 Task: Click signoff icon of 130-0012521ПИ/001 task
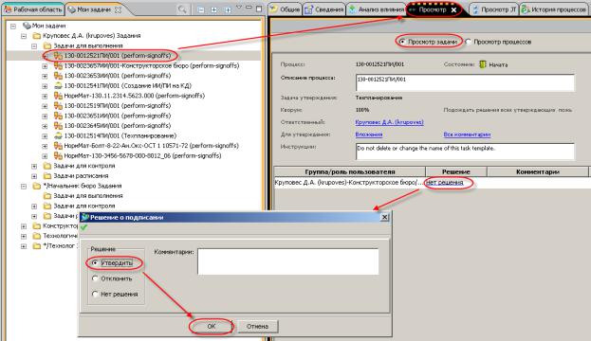tap(58, 56)
